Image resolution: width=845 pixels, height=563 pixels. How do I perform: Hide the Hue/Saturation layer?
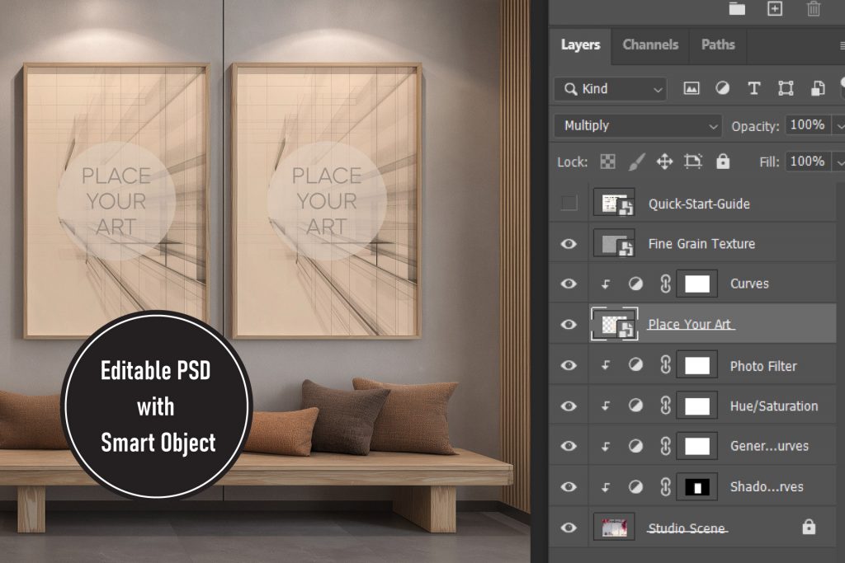coord(569,406)
